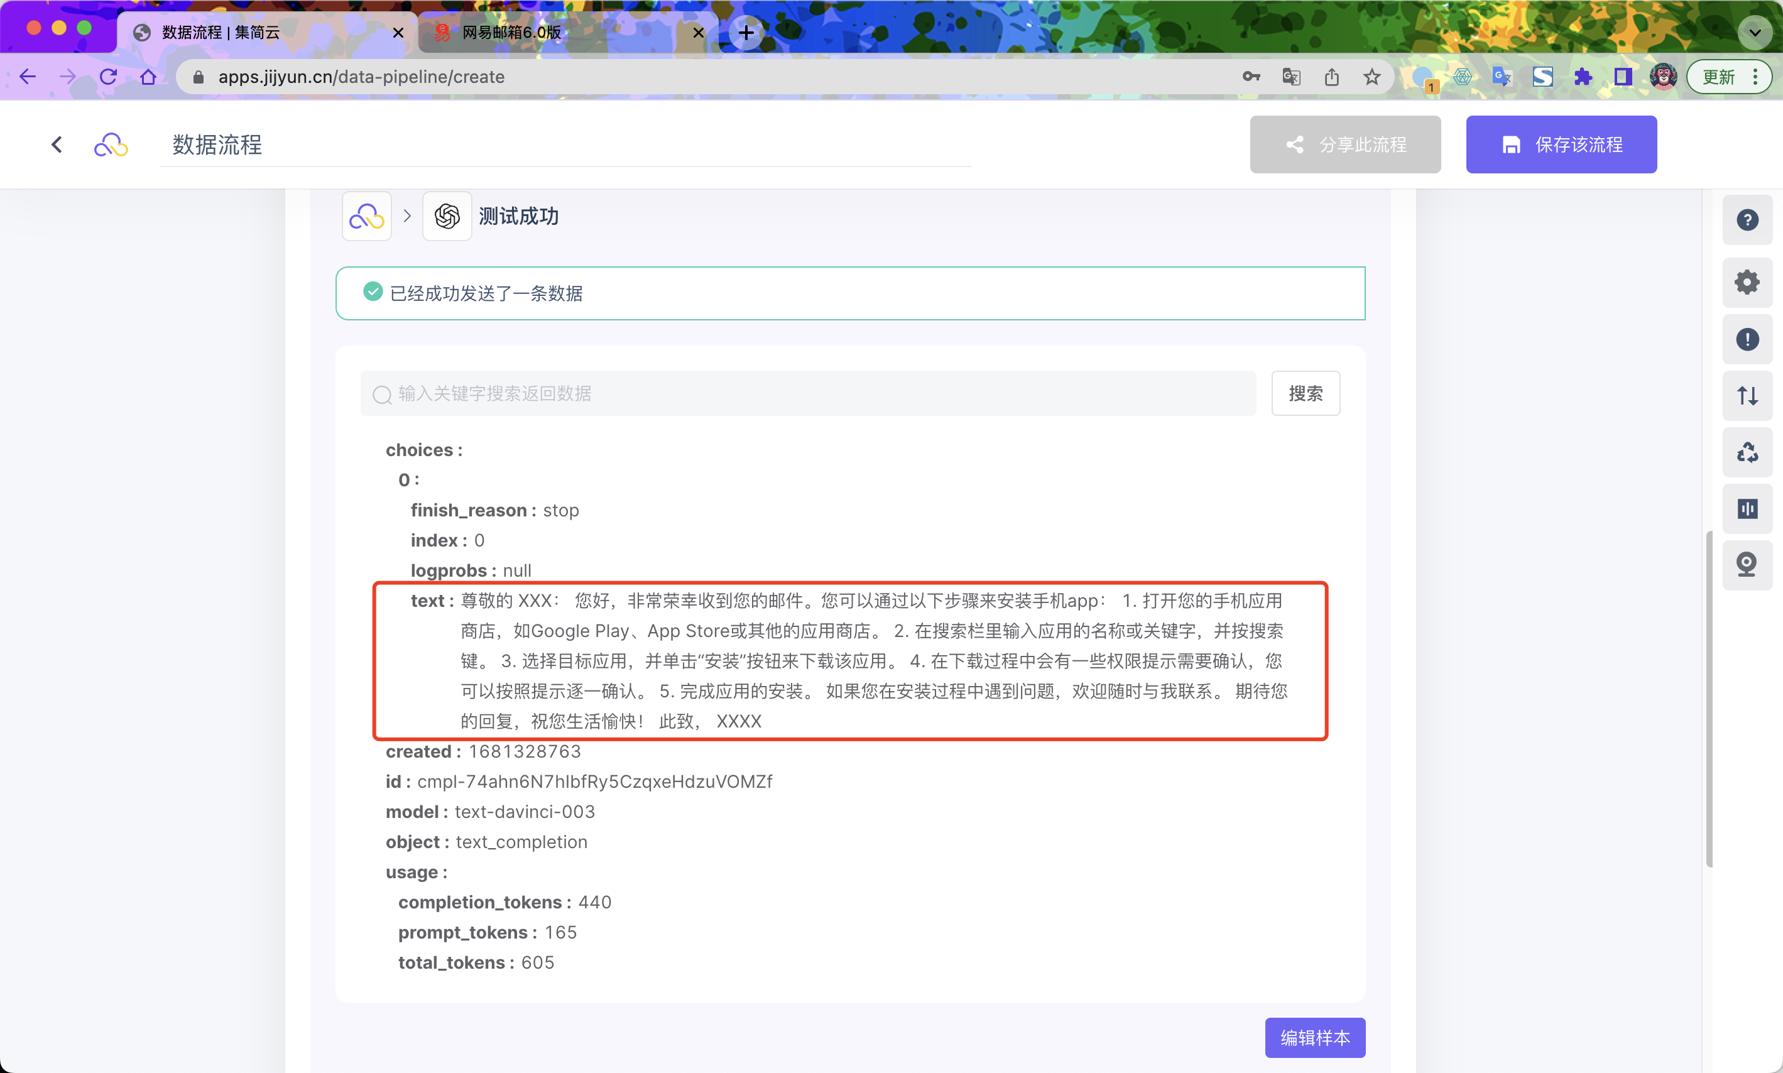Open the tab list dropdown chevron in Chrome
This screenshot has height=1073, width=1783.
[x=1754, y=33]
